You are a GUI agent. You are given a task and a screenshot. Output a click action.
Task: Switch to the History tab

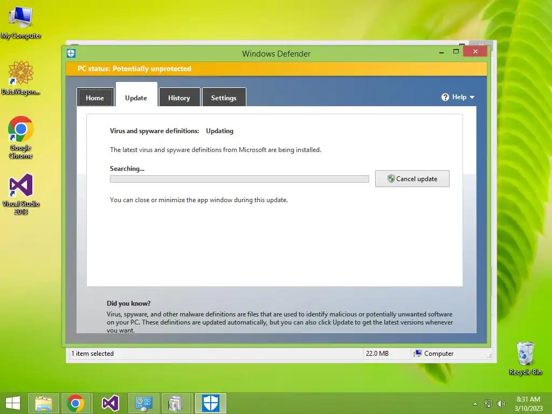(x=179, y=98)
